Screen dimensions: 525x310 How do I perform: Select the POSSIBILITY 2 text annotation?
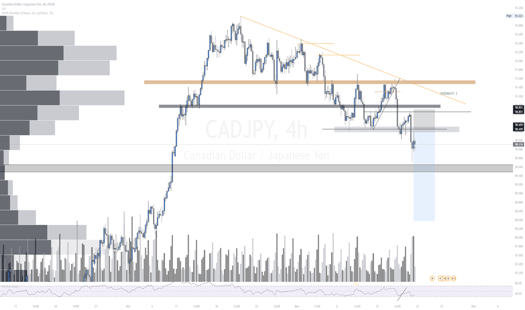click(x=448, y=94)
